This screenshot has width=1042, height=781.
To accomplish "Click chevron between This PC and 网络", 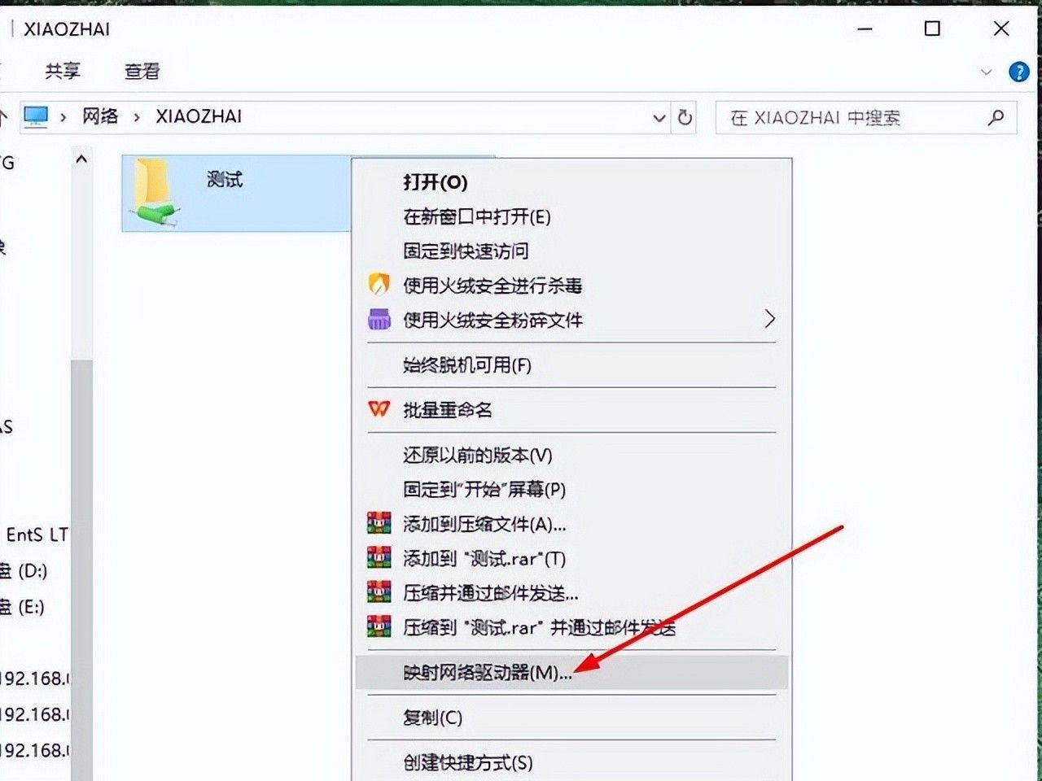I will click(63, 117).
